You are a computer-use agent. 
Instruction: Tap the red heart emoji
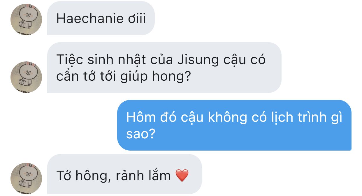pyautogui.click(x=182, y=176)
